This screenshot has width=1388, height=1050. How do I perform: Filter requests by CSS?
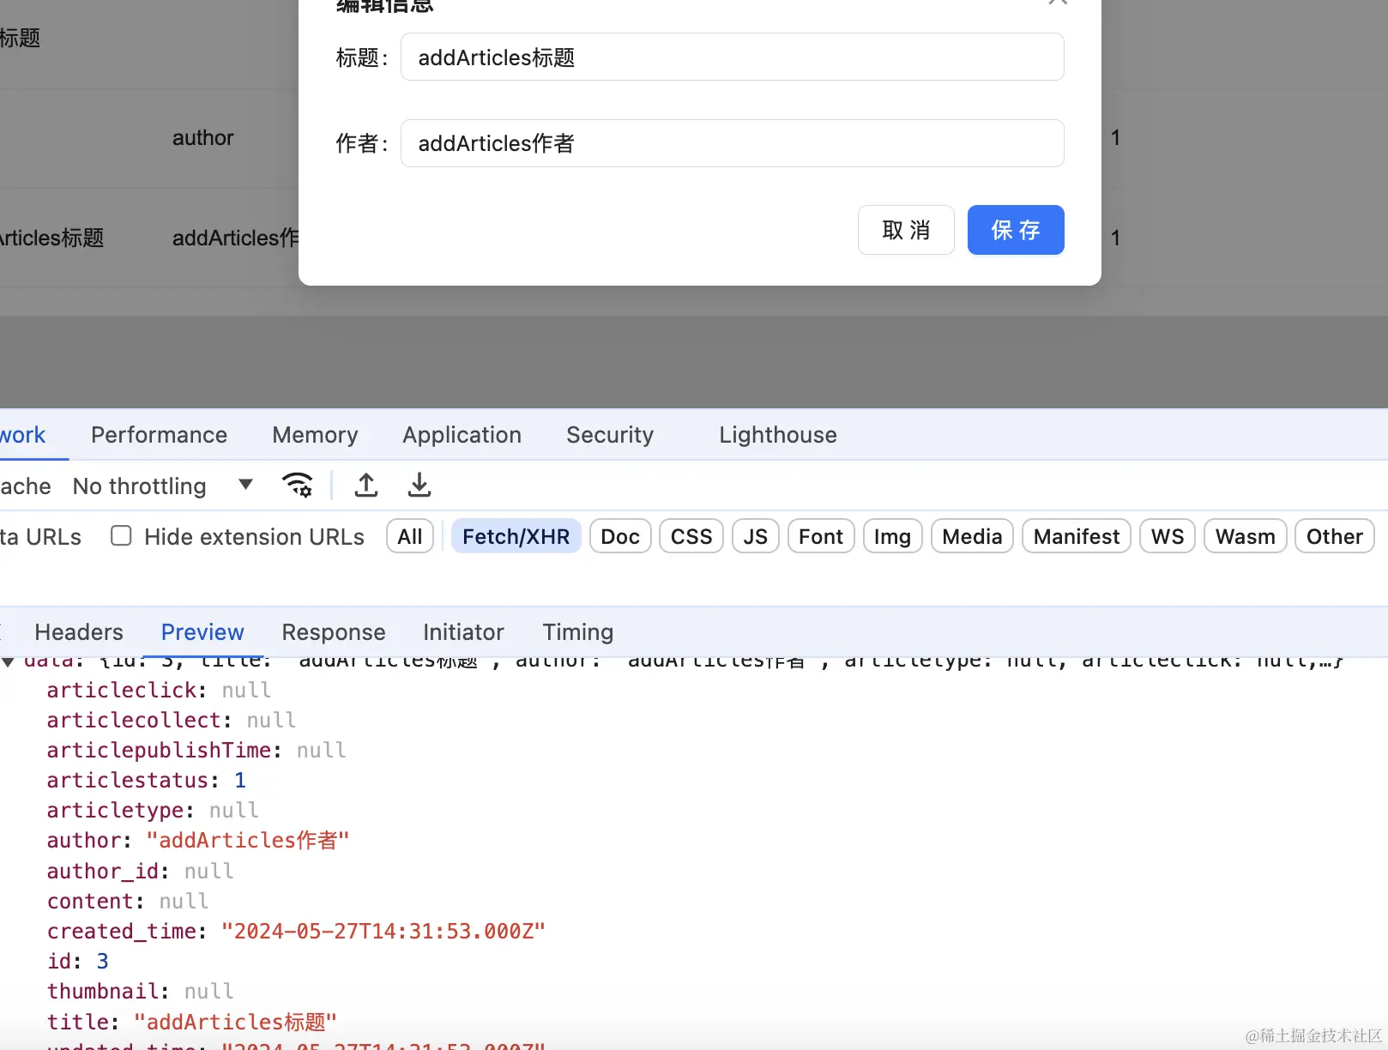click(x=691, y=536)
